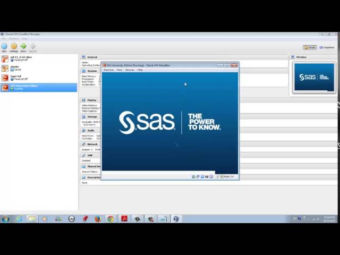Click the Shared folders section header

[93, 166]
